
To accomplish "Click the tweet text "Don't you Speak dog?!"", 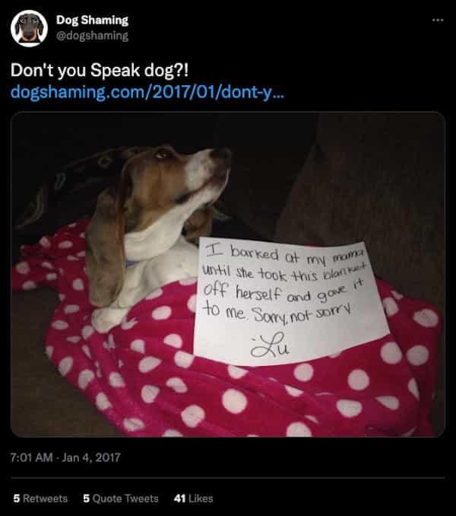I will (100, 70).
